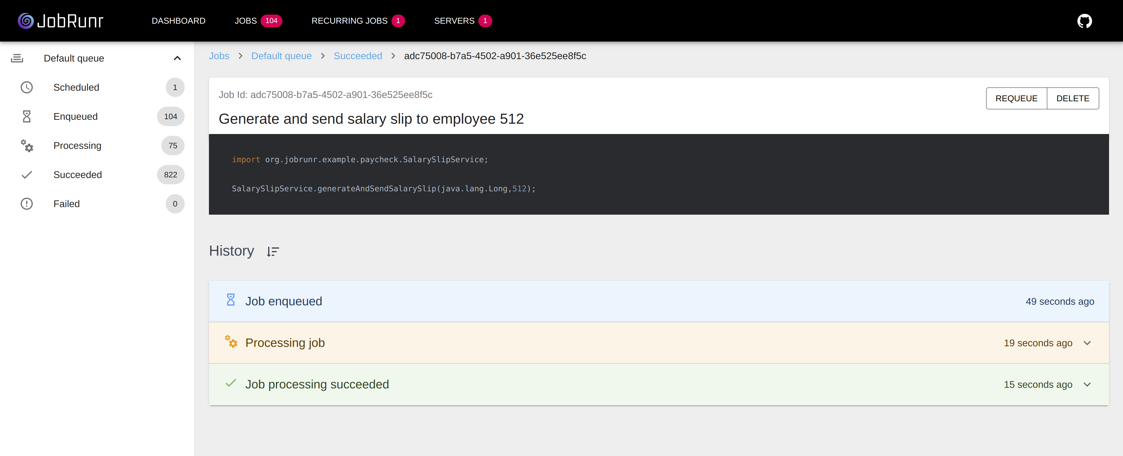Expand Processing job history details
Viewport: 1123px width, 456px height.
coord(1087,343)
